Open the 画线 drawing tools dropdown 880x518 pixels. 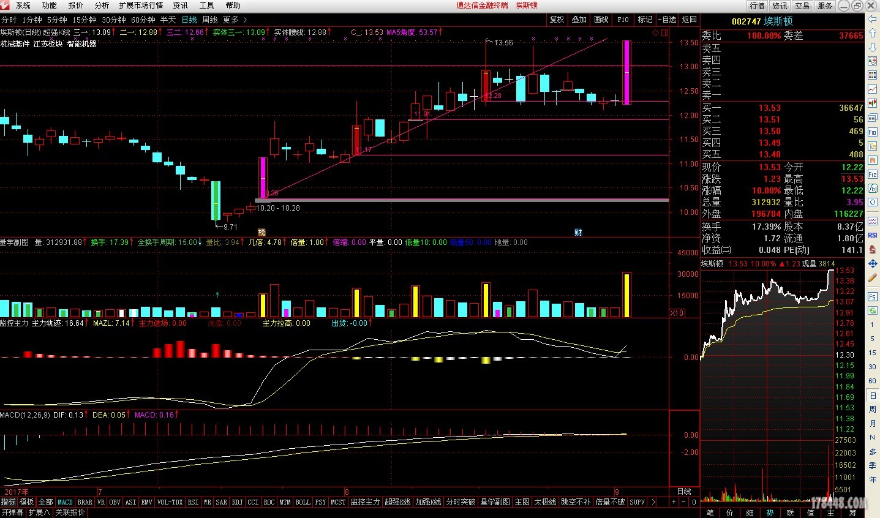tap(601, 20)
